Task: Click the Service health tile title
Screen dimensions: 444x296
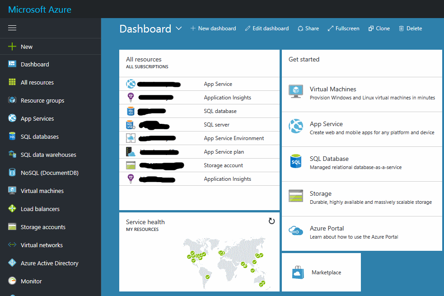Action: click(145, 222)
